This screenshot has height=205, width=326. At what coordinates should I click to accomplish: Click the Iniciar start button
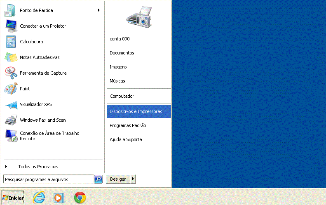[13, 198]
